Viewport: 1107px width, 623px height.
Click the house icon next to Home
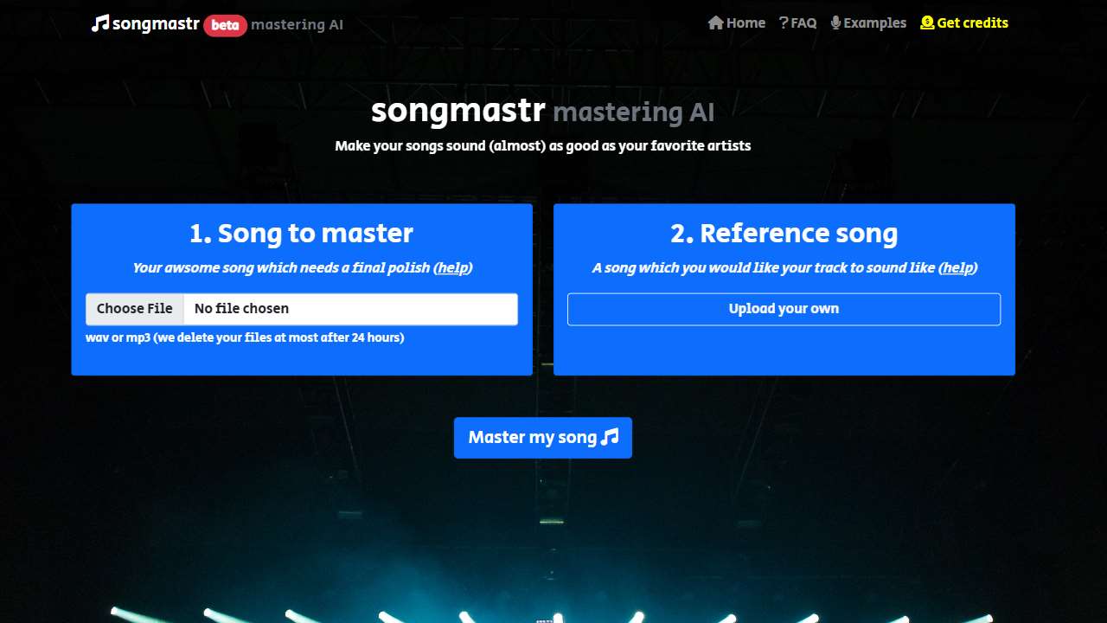(715, 22)
